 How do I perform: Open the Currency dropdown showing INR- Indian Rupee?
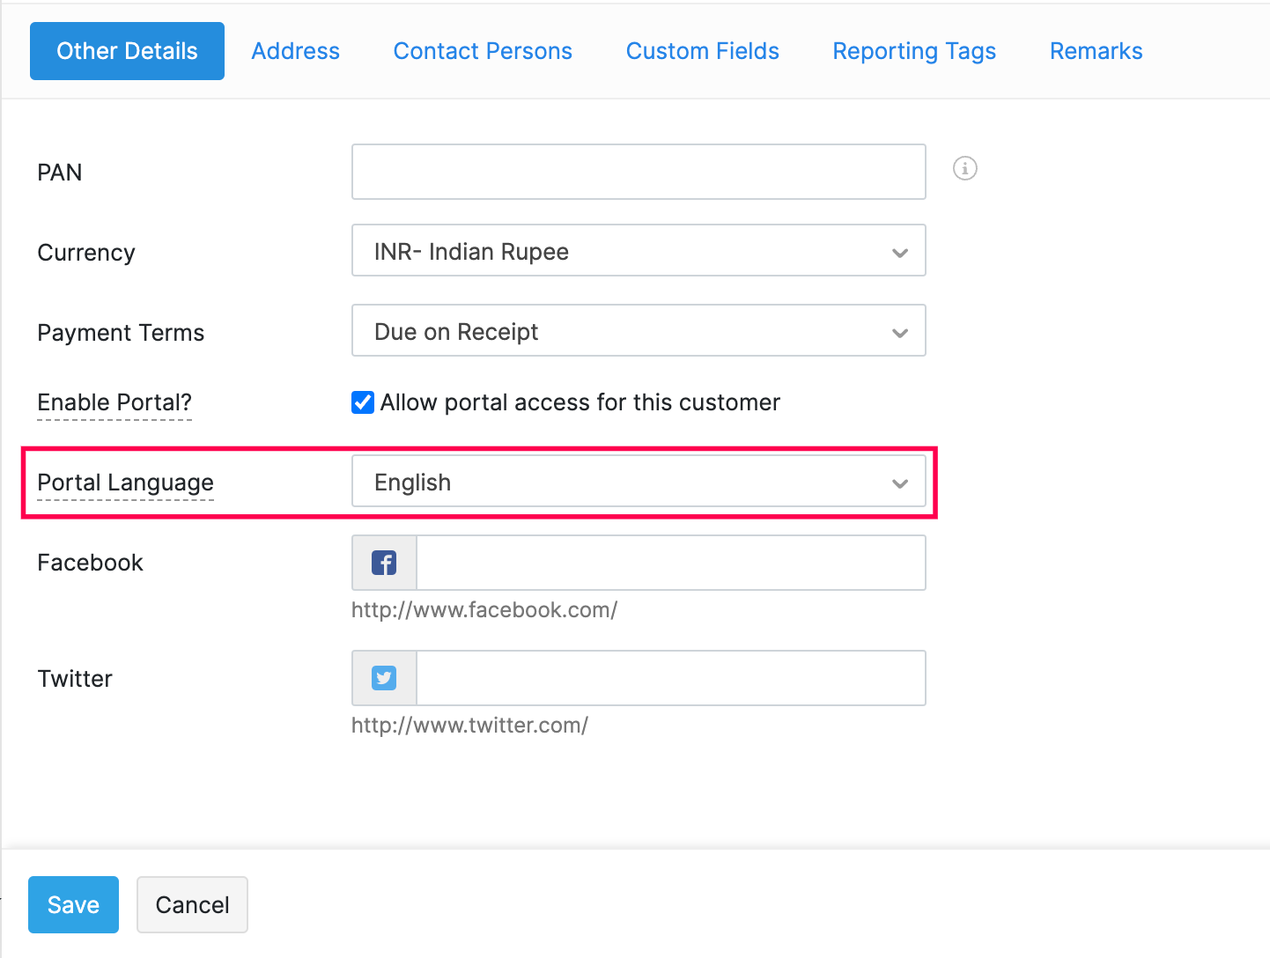point(638,251)
